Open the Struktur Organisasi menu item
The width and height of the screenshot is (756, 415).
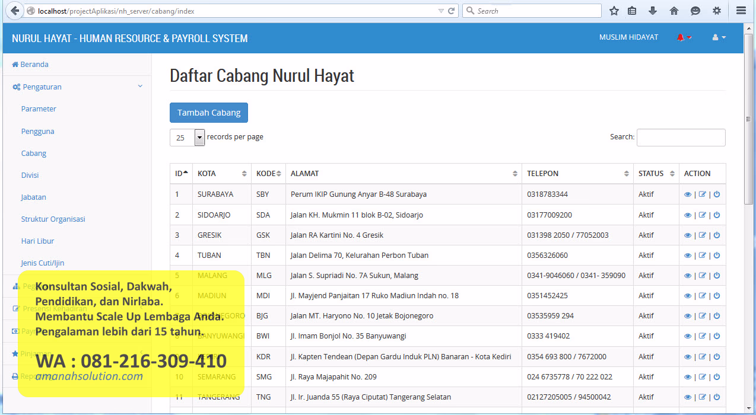(x=53, y=219)
